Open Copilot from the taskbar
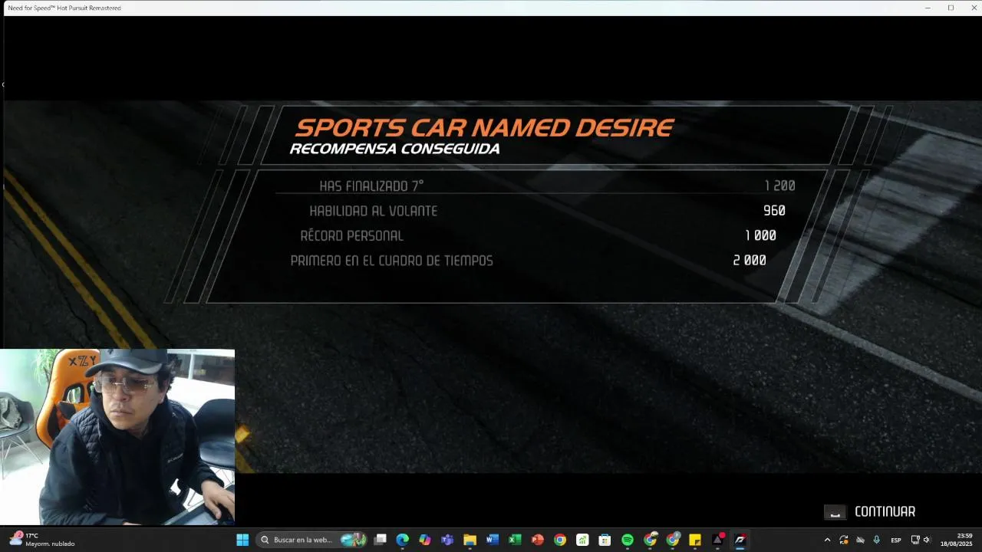 (424, 540)
